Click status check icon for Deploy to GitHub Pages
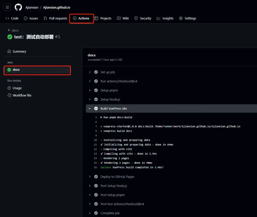Screen dimensions: 257x217 click(x=96, y=177)
